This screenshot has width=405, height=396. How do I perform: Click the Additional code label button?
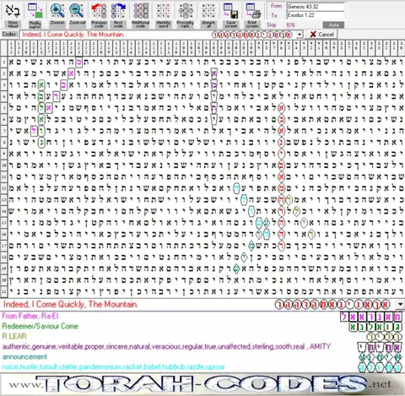click(141, 24)
